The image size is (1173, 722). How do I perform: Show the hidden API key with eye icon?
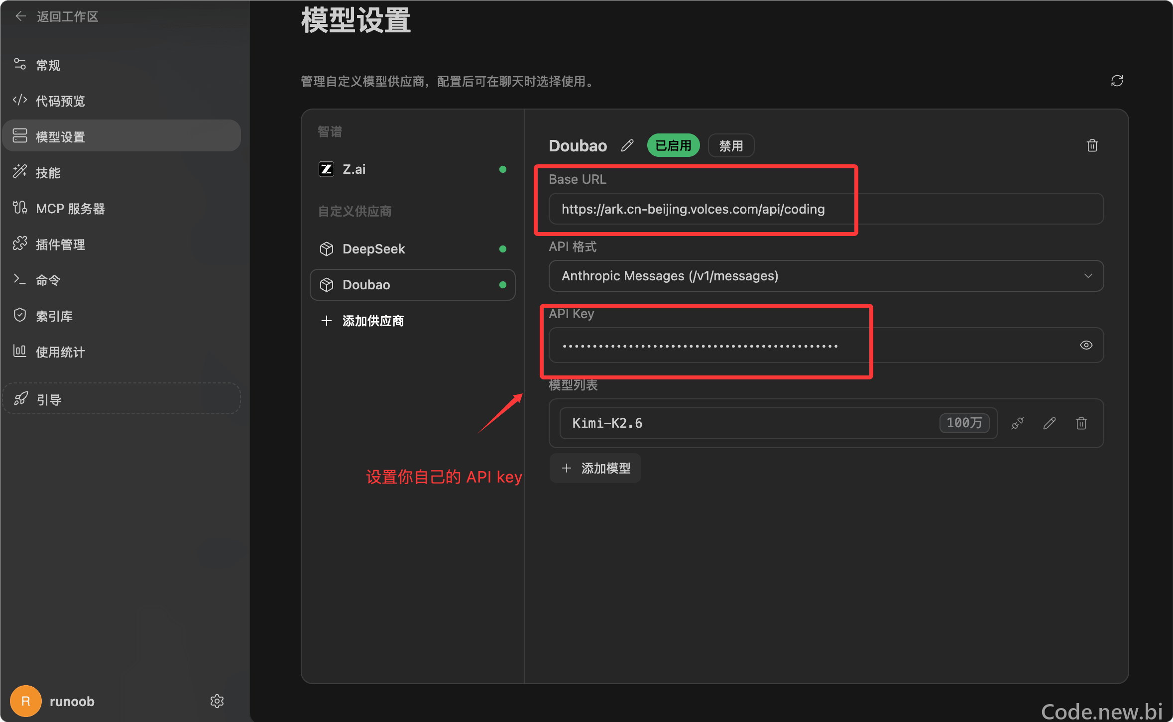point(1086,345)
